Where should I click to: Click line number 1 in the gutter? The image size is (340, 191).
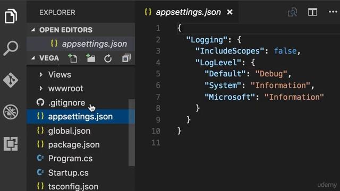pyautogui.click(x=158, y=28)
